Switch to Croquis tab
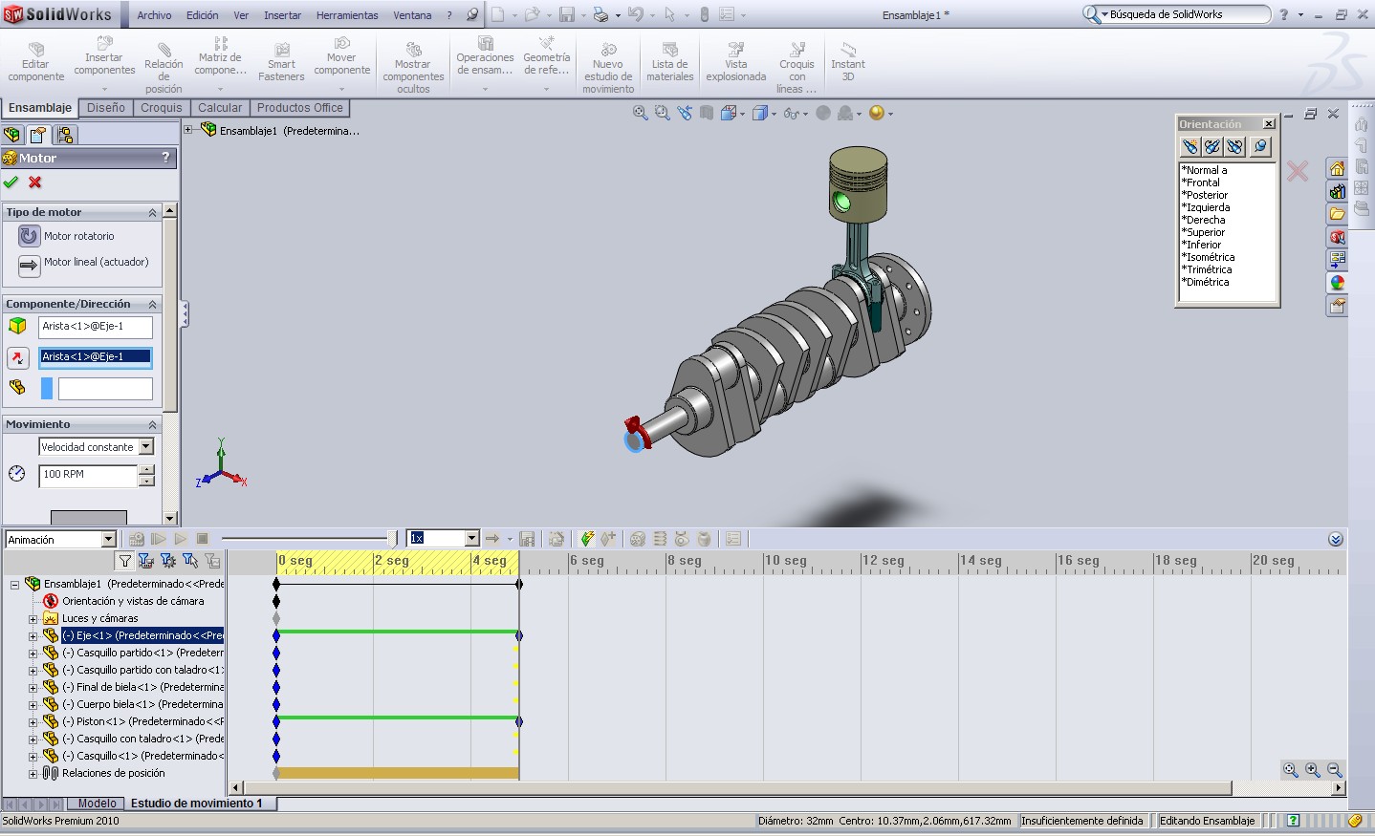 [161, 108]
